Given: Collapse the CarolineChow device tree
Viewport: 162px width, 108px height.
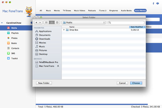Looking at the screenshot, I should pyautogui.click(x=2, y=23).
